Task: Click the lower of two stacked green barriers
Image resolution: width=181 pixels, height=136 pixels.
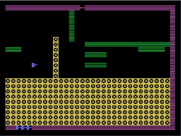Action: [x=95, y=65]
